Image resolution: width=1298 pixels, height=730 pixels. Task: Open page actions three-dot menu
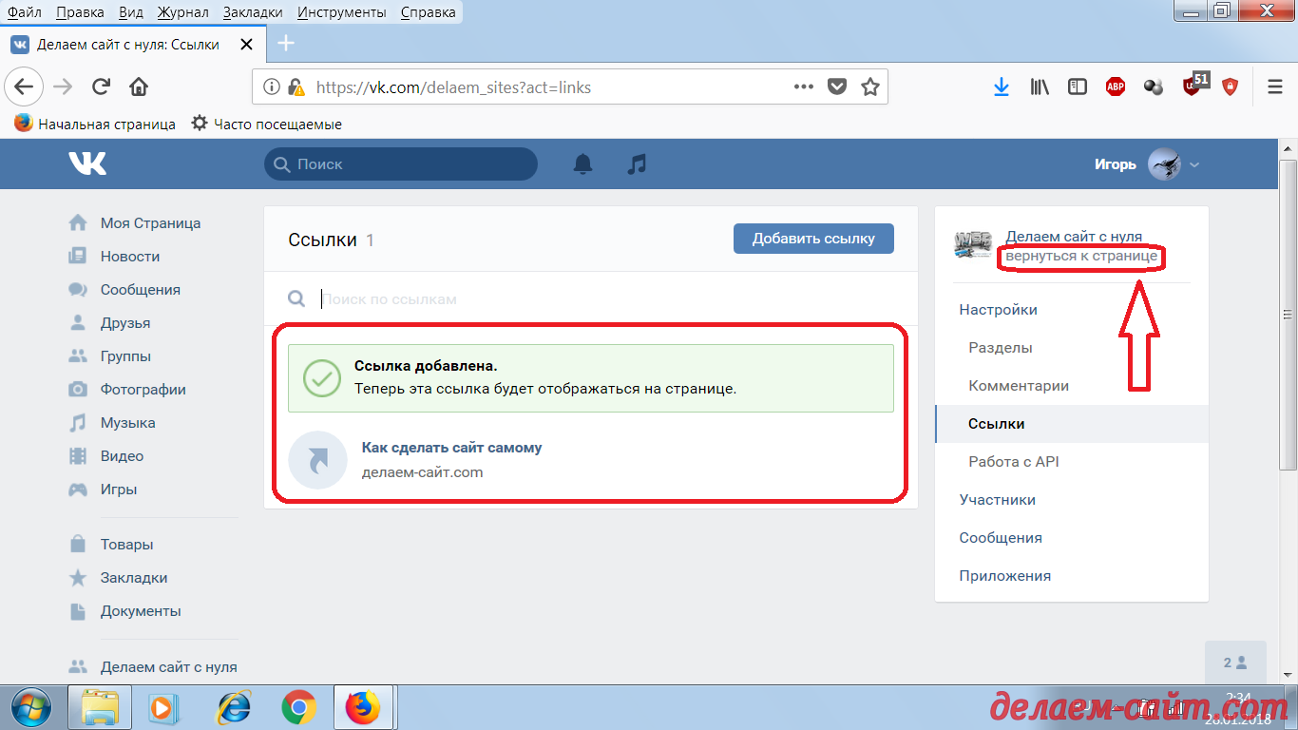804,87
